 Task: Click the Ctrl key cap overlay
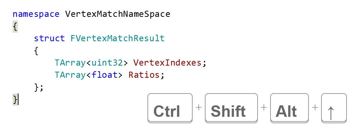point(170,108)
